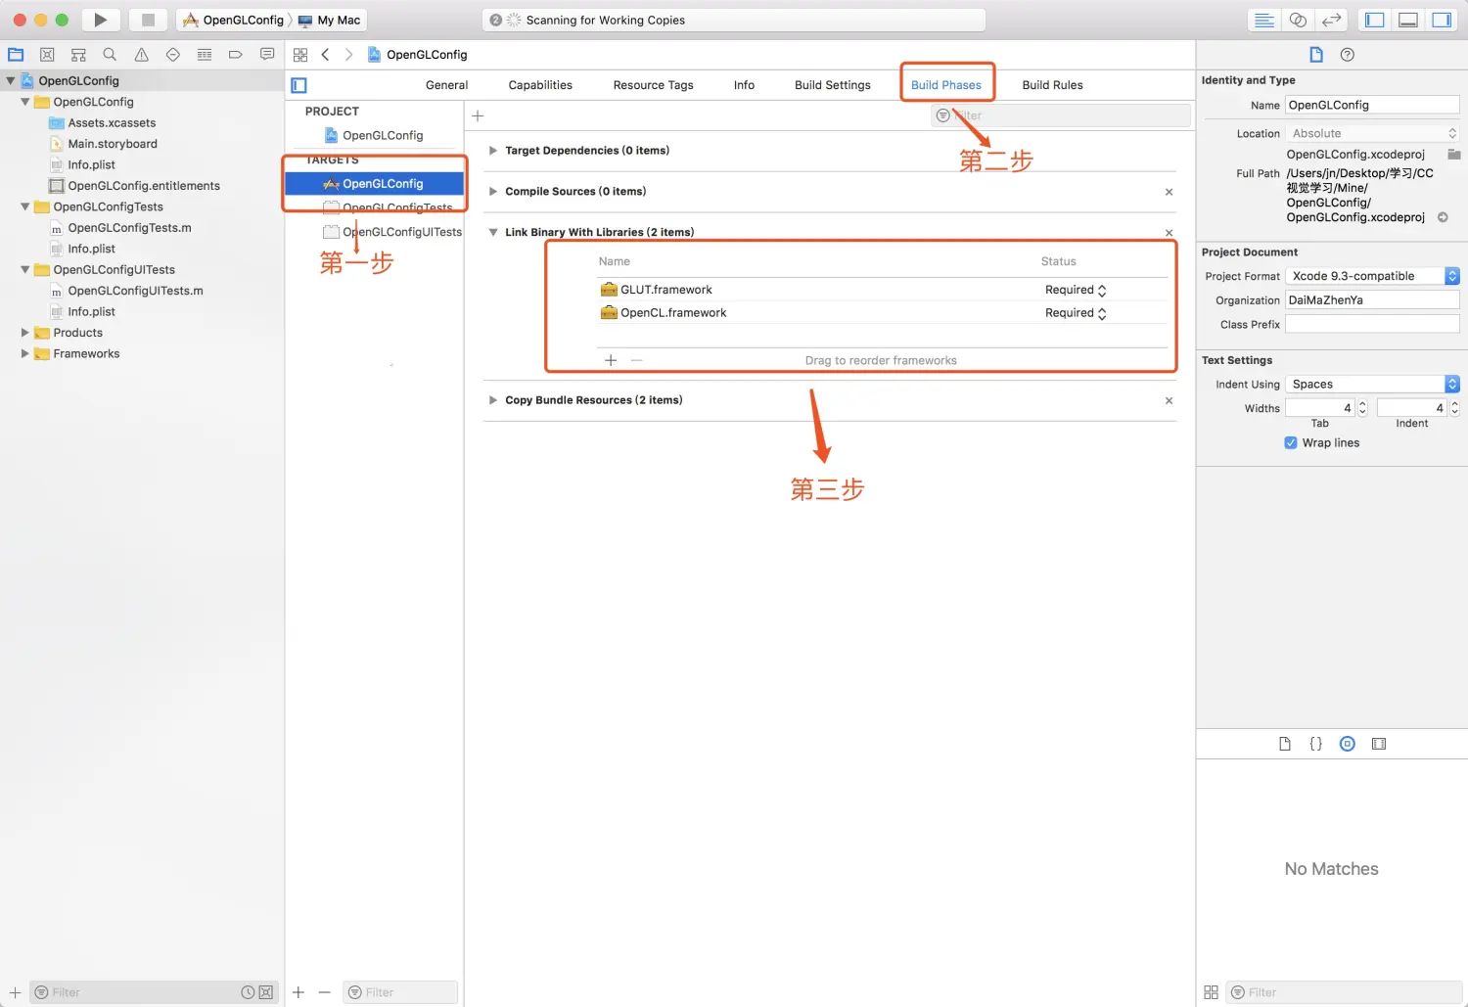Switch to Standard editor
1468x1007 pixels.
(x=1264, y=20)
